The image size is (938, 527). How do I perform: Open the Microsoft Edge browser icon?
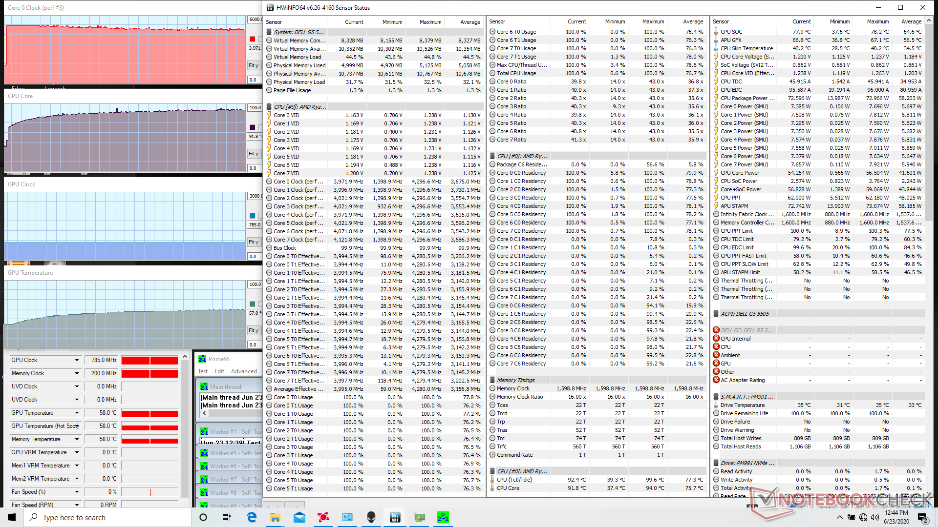(x=252, y=517)
